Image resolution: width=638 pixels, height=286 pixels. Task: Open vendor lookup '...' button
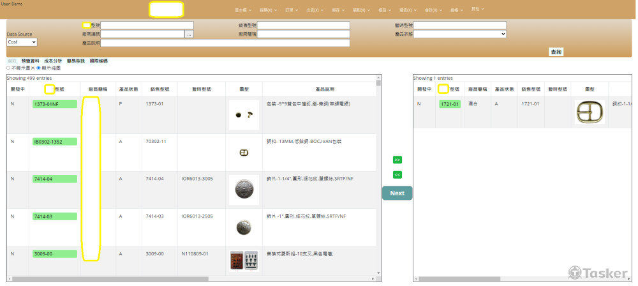(x=189, y=34)
